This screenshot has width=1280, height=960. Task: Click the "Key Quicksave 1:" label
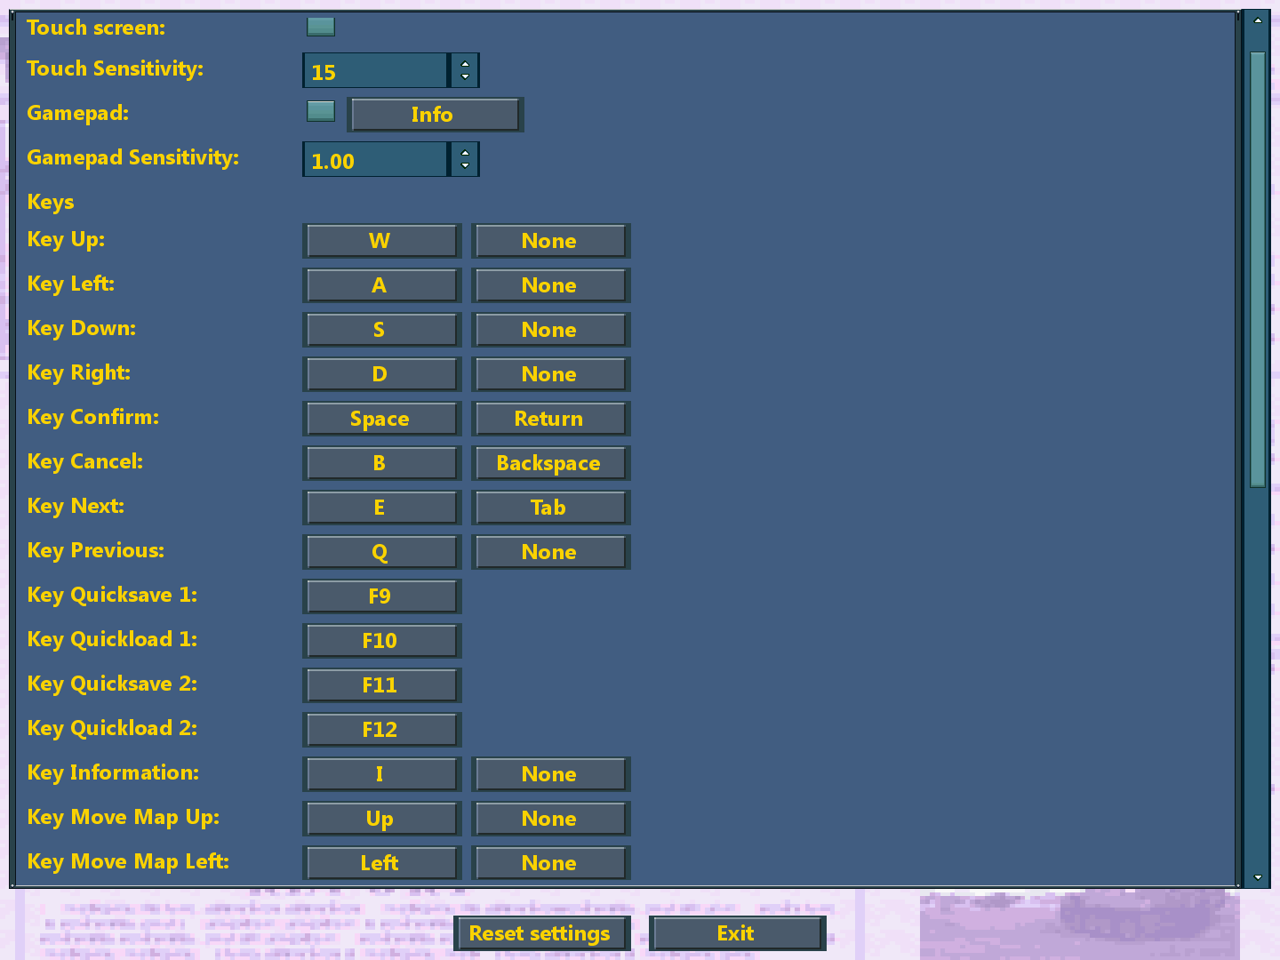point(112,596)
